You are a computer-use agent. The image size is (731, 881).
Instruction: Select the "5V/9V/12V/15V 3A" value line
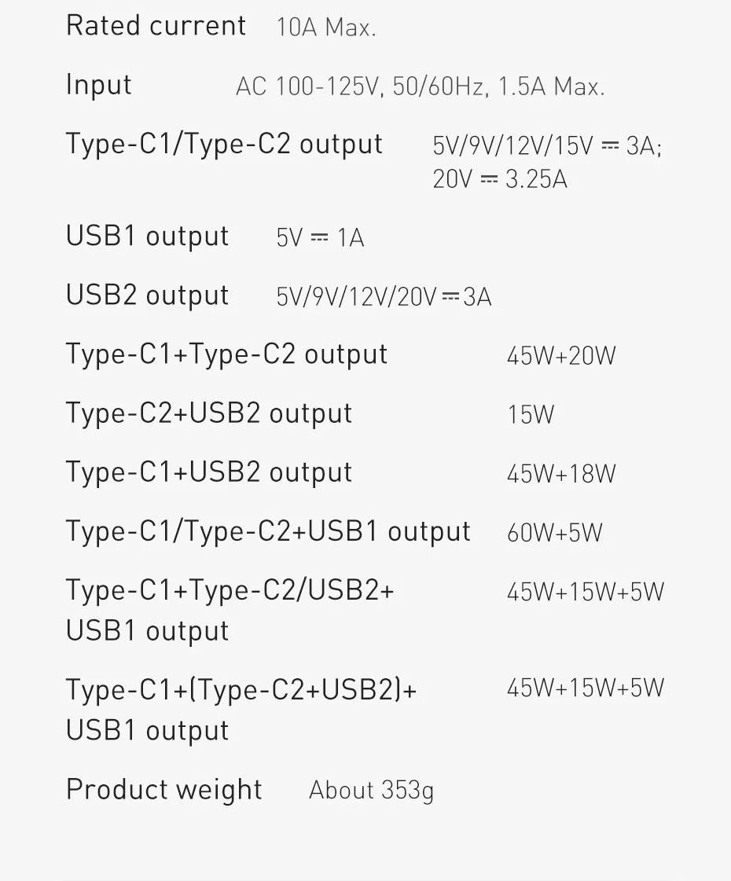547,146
